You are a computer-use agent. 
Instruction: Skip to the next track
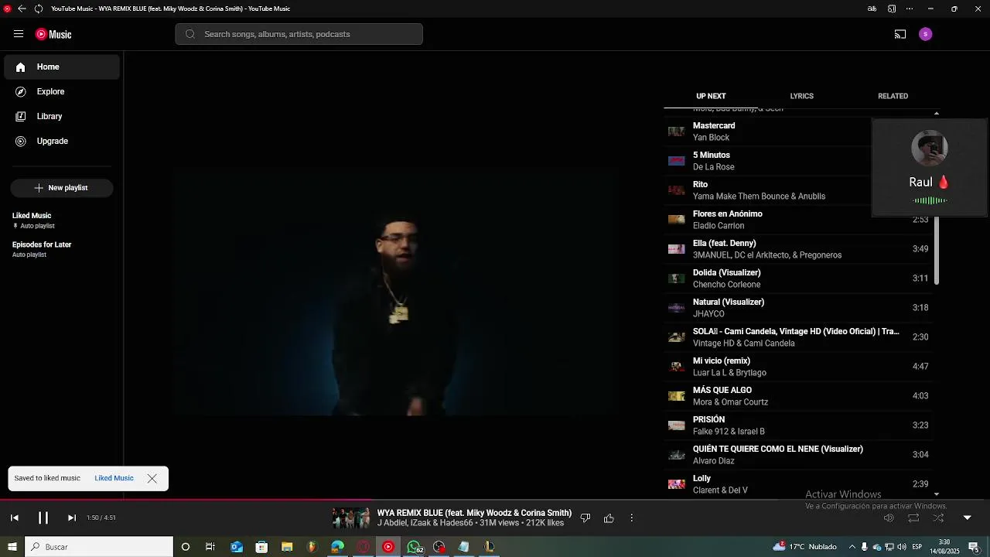[72, 518]
